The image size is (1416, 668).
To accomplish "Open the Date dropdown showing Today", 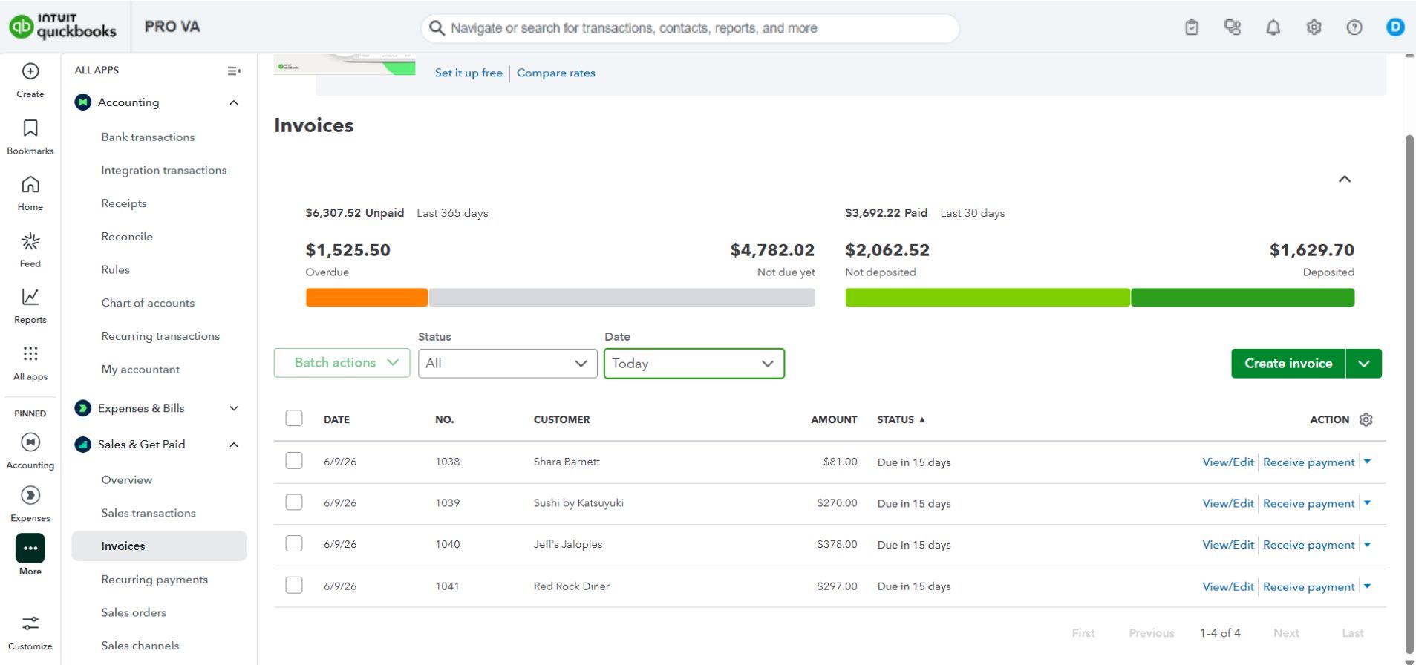I will pos(694,364).
